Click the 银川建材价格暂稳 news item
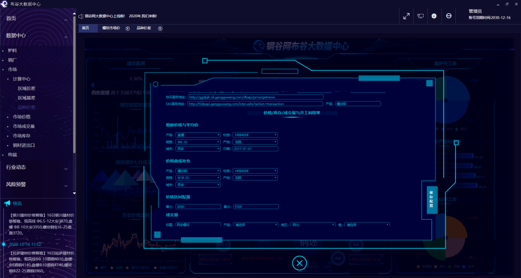Screen dimensions: 521x278 41,224
